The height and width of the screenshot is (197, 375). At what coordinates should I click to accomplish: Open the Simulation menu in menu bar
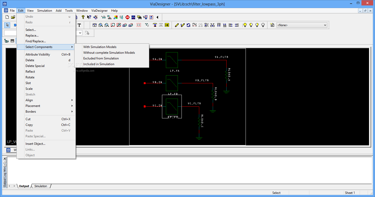pyautogui.click(x=45, y=11)
